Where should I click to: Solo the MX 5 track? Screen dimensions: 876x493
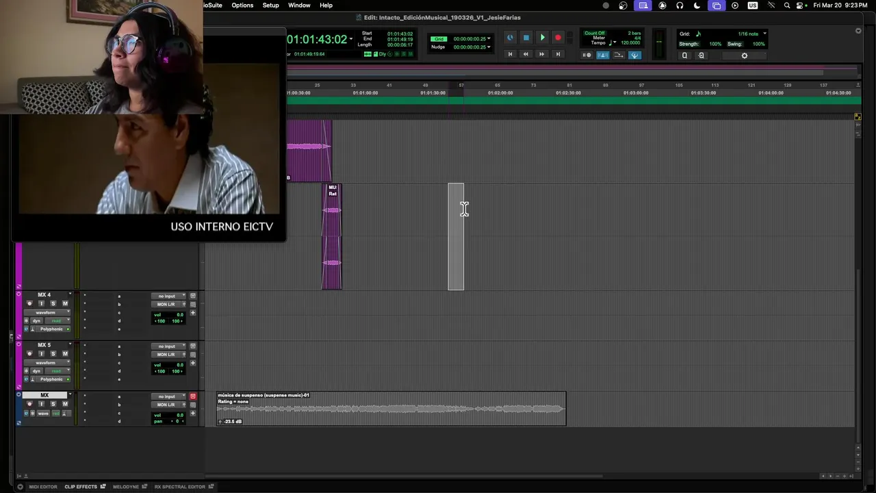tap(53, 354)
